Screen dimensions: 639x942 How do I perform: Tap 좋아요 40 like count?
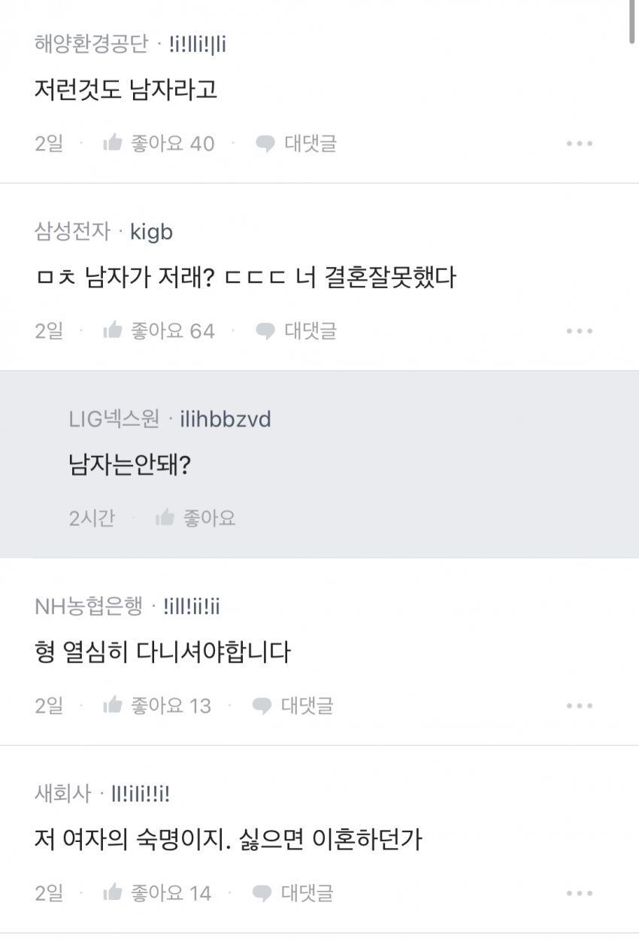click(x=173, y=143)
